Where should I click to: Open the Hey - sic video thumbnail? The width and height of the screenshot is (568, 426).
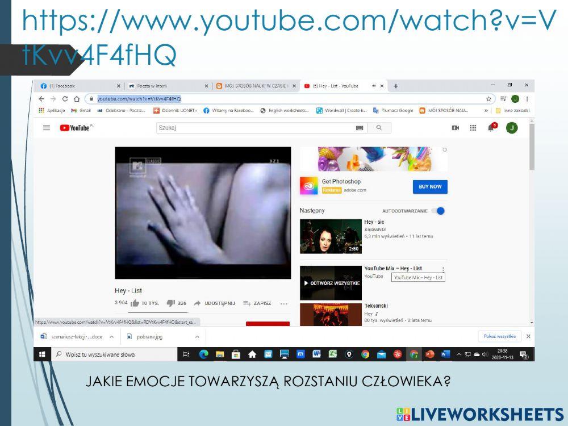pyautogui.click(x=331, y=236)
